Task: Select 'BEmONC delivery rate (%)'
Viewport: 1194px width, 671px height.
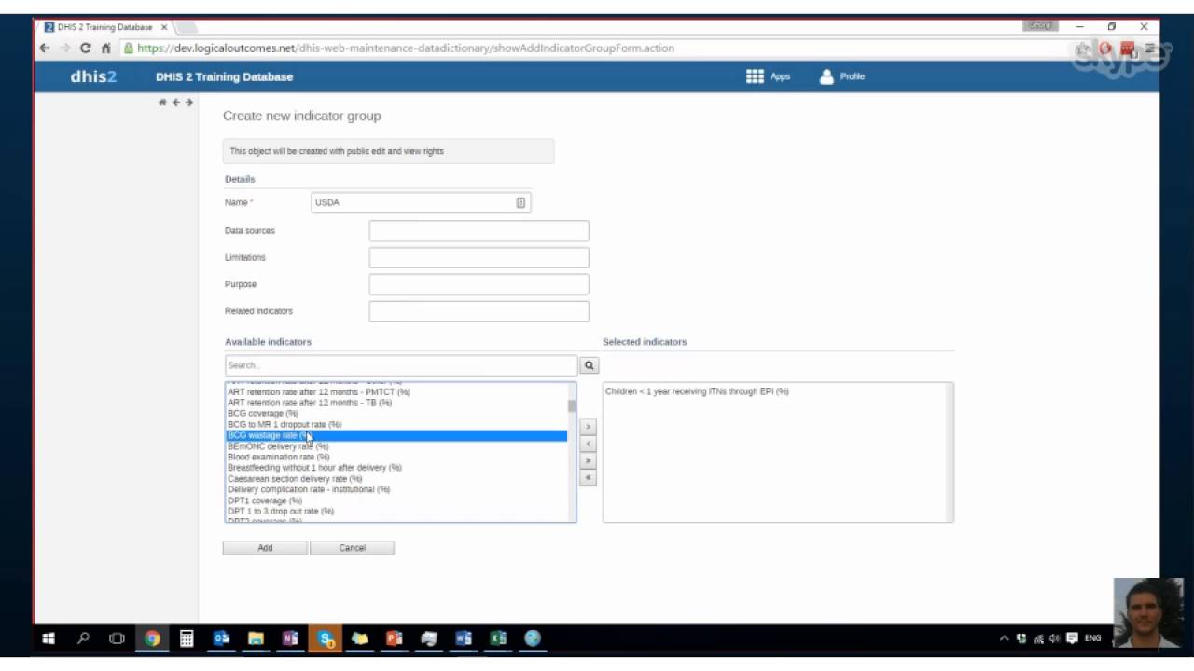Action: pyautogui.click(x=278, y=446)
